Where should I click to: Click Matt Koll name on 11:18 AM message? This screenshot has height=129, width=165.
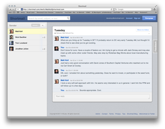[64, 60]
